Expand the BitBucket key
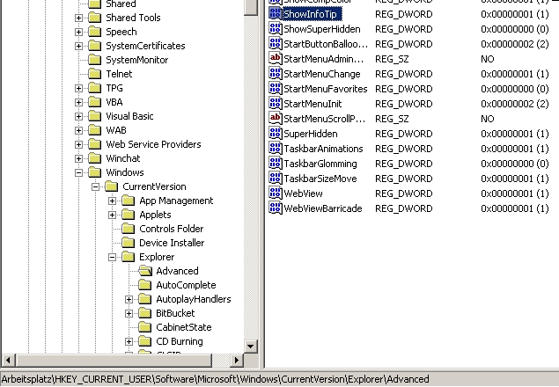 (x=129, y=313)
